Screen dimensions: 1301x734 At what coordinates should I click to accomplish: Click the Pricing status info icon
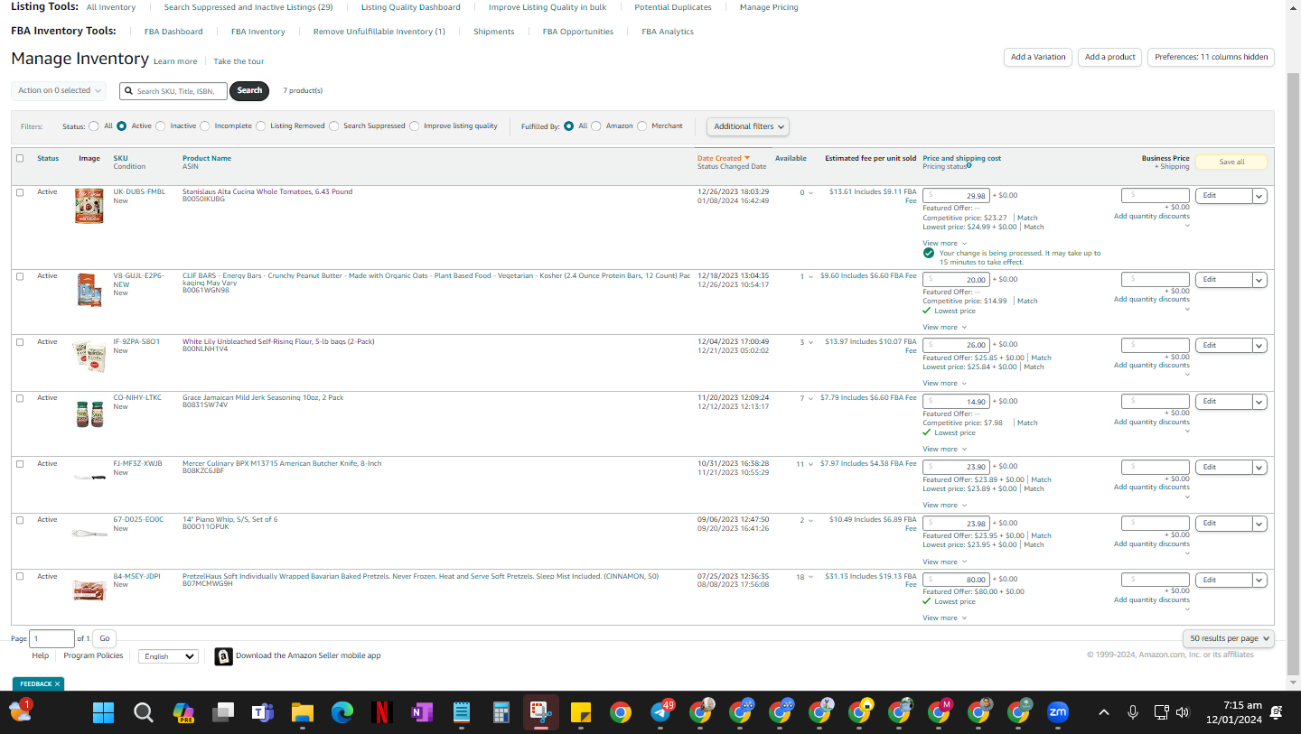pos(969,165)
